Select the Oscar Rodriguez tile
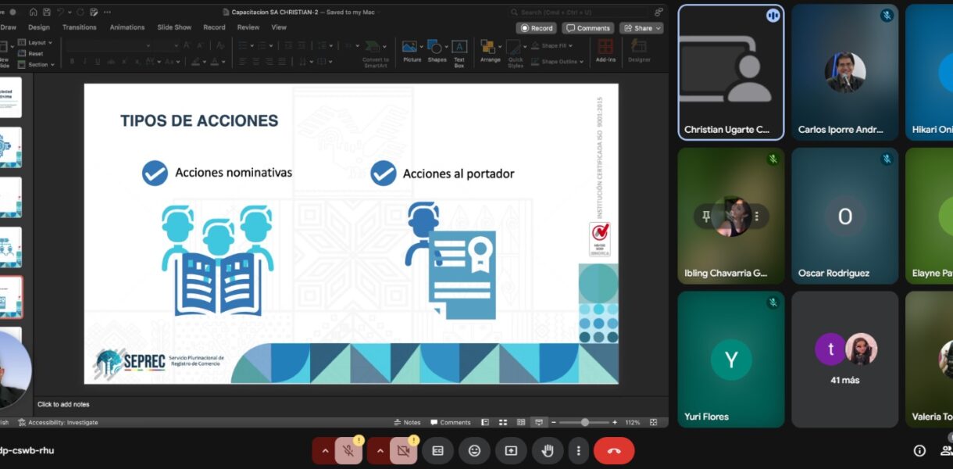Viewport: 953px width, 469px height. pos(844,216)
